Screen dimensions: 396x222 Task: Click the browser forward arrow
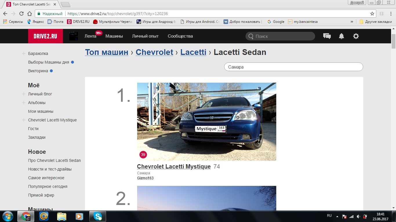click(x=13, y=14)
